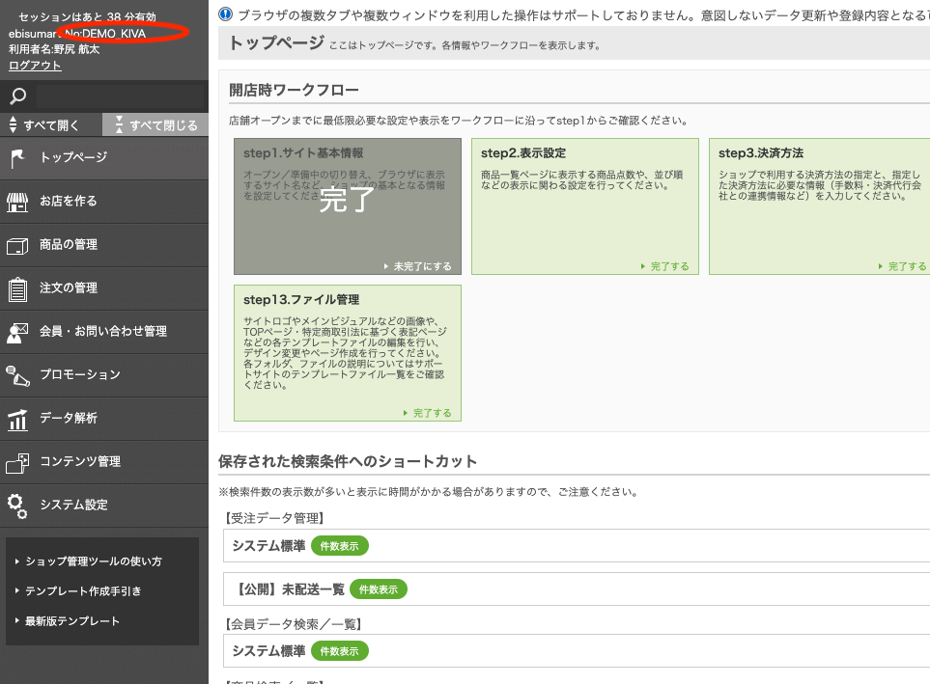This screenshot has width=930, height=684.
Task: Expand all menus with すべて開く
Action: tap(51, 124)
